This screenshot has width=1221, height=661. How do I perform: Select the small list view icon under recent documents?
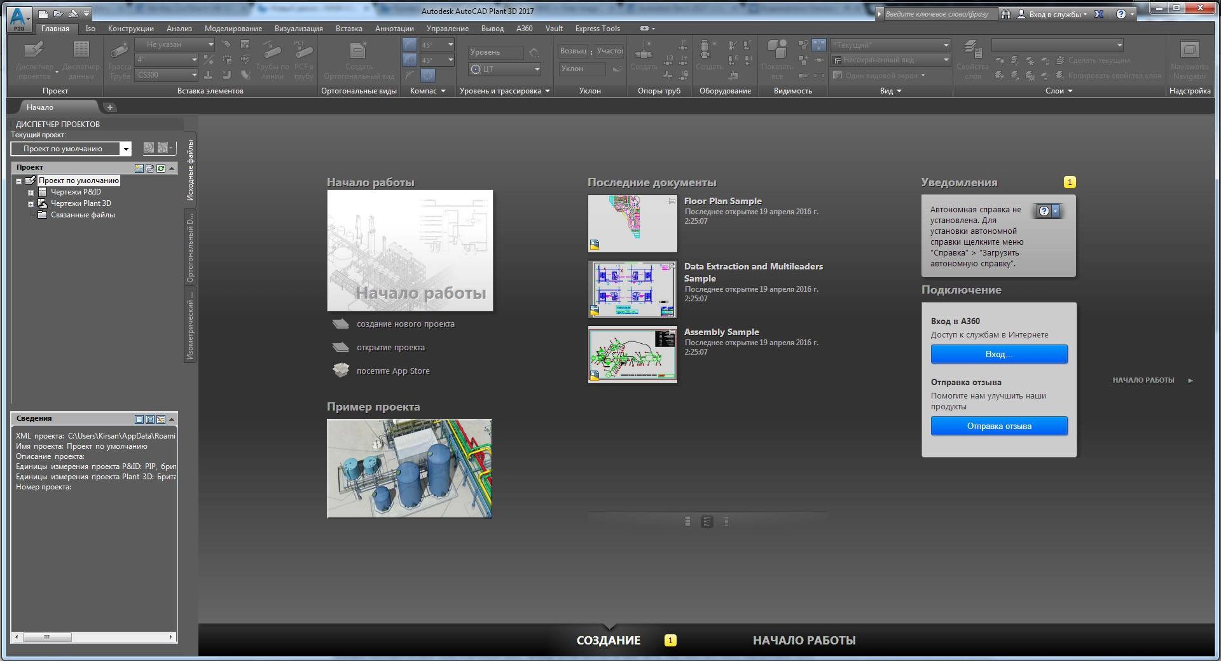(x=726, y=522)
